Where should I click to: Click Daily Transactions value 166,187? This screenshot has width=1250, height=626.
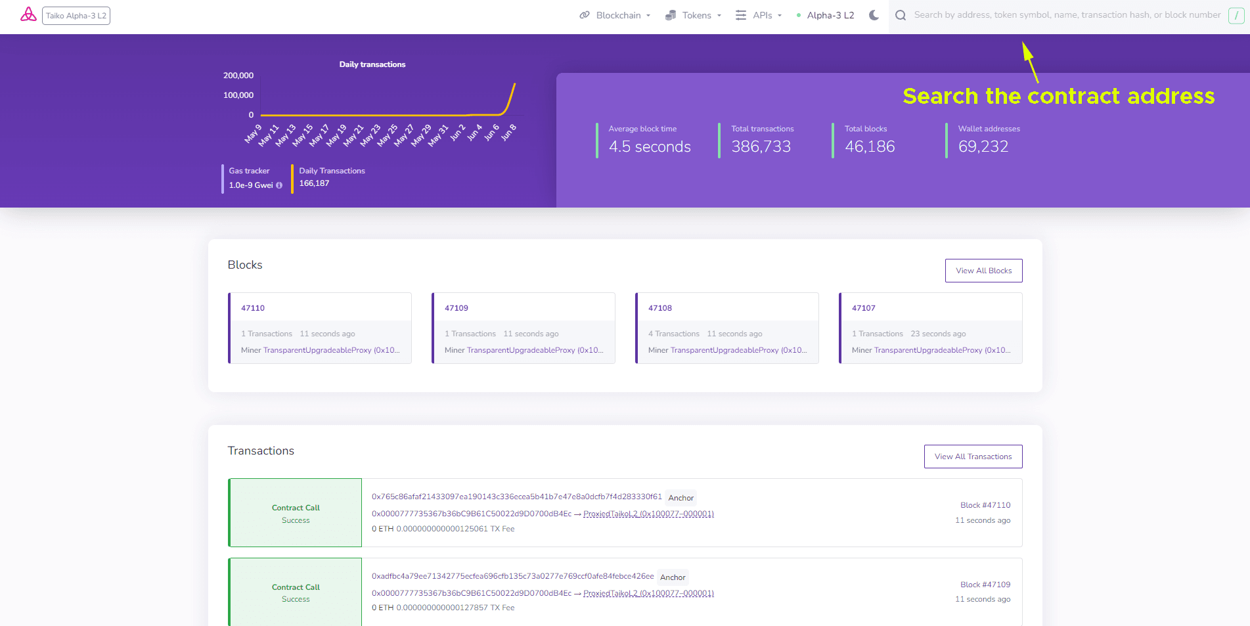coord(314,183)
